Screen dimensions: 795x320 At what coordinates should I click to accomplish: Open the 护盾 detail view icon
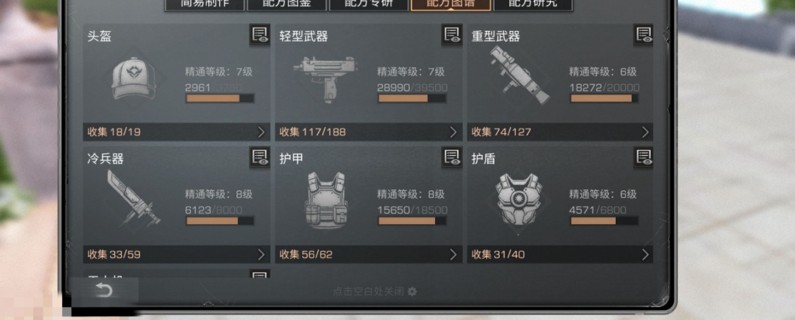(x=643, y=158)
